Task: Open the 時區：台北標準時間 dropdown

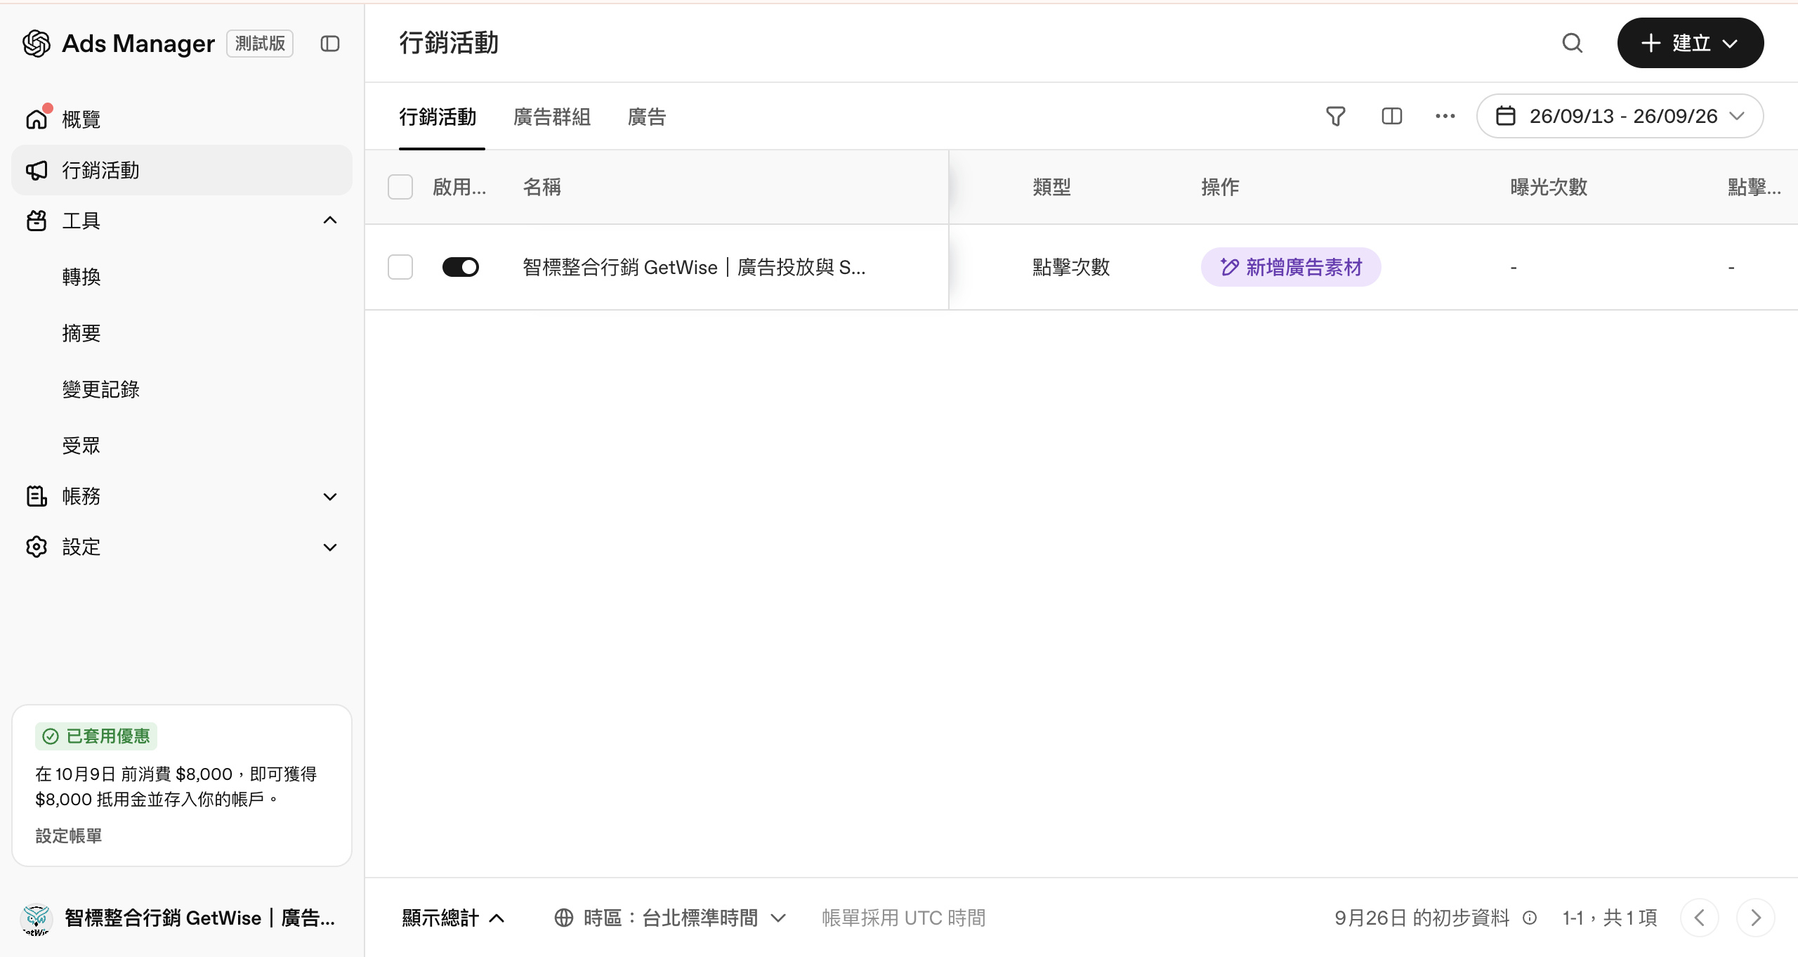Action: click(x=670, y=918)
